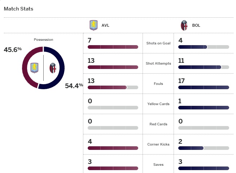Click the Aston Villa crest in header
This screenshot has width=236, height=173.
coord(93,25)
